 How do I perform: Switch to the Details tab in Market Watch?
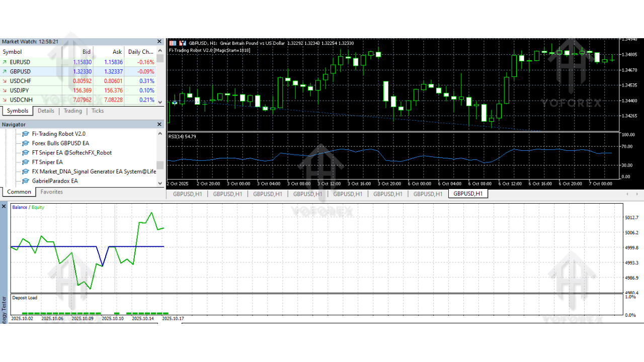coord(46,111)
